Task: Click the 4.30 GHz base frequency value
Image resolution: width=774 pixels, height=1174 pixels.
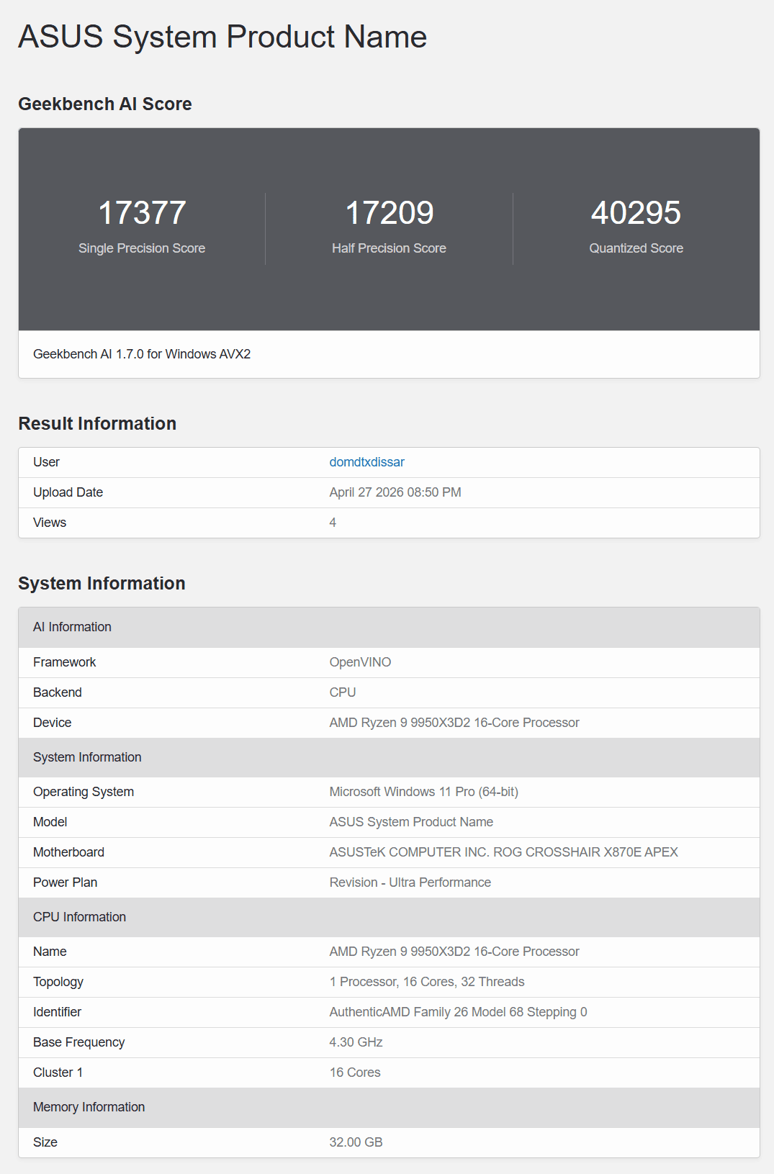Action: tap(356, 1042)
